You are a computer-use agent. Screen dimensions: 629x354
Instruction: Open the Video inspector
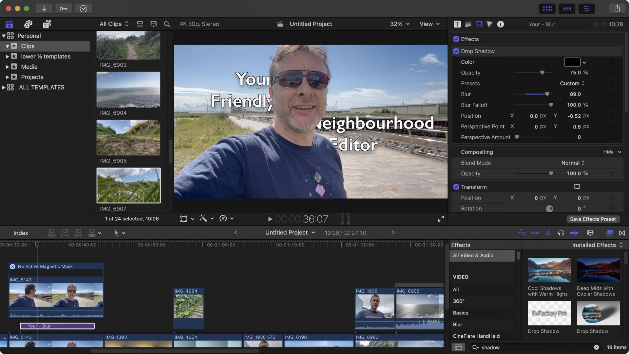click(479, 24)
